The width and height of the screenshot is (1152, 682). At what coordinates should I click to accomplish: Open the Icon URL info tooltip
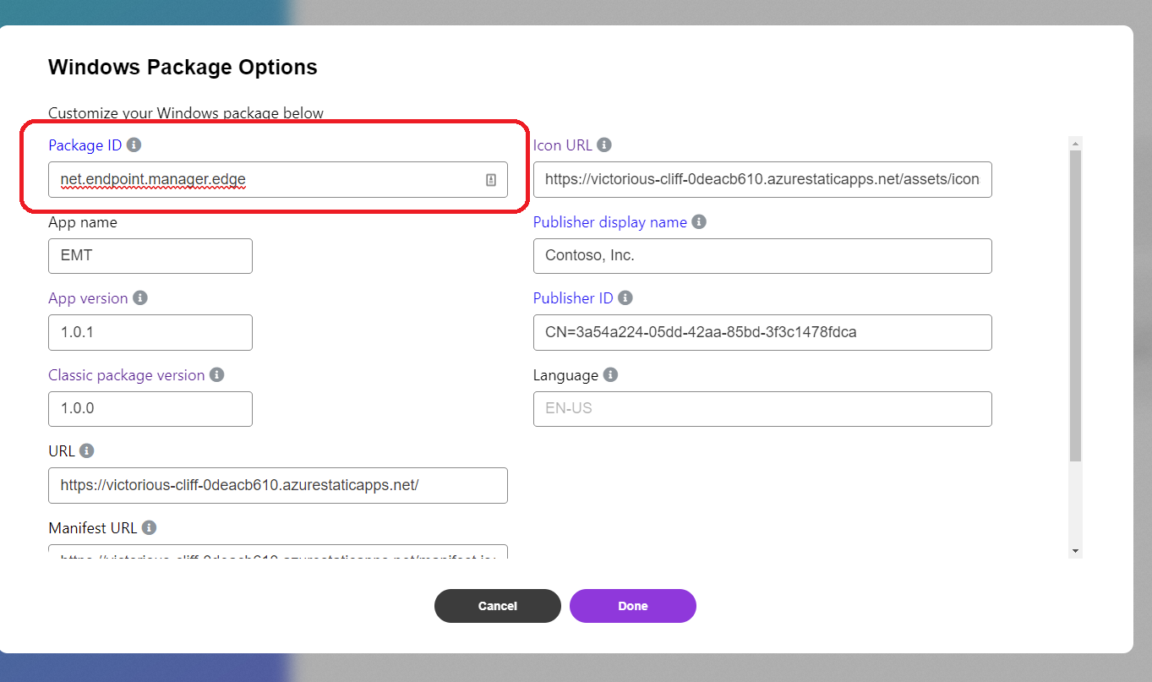[603, 145]
